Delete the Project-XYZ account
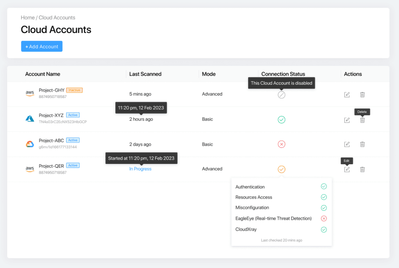The width and height of the screenshot is (399, 268). coord(362,120)
